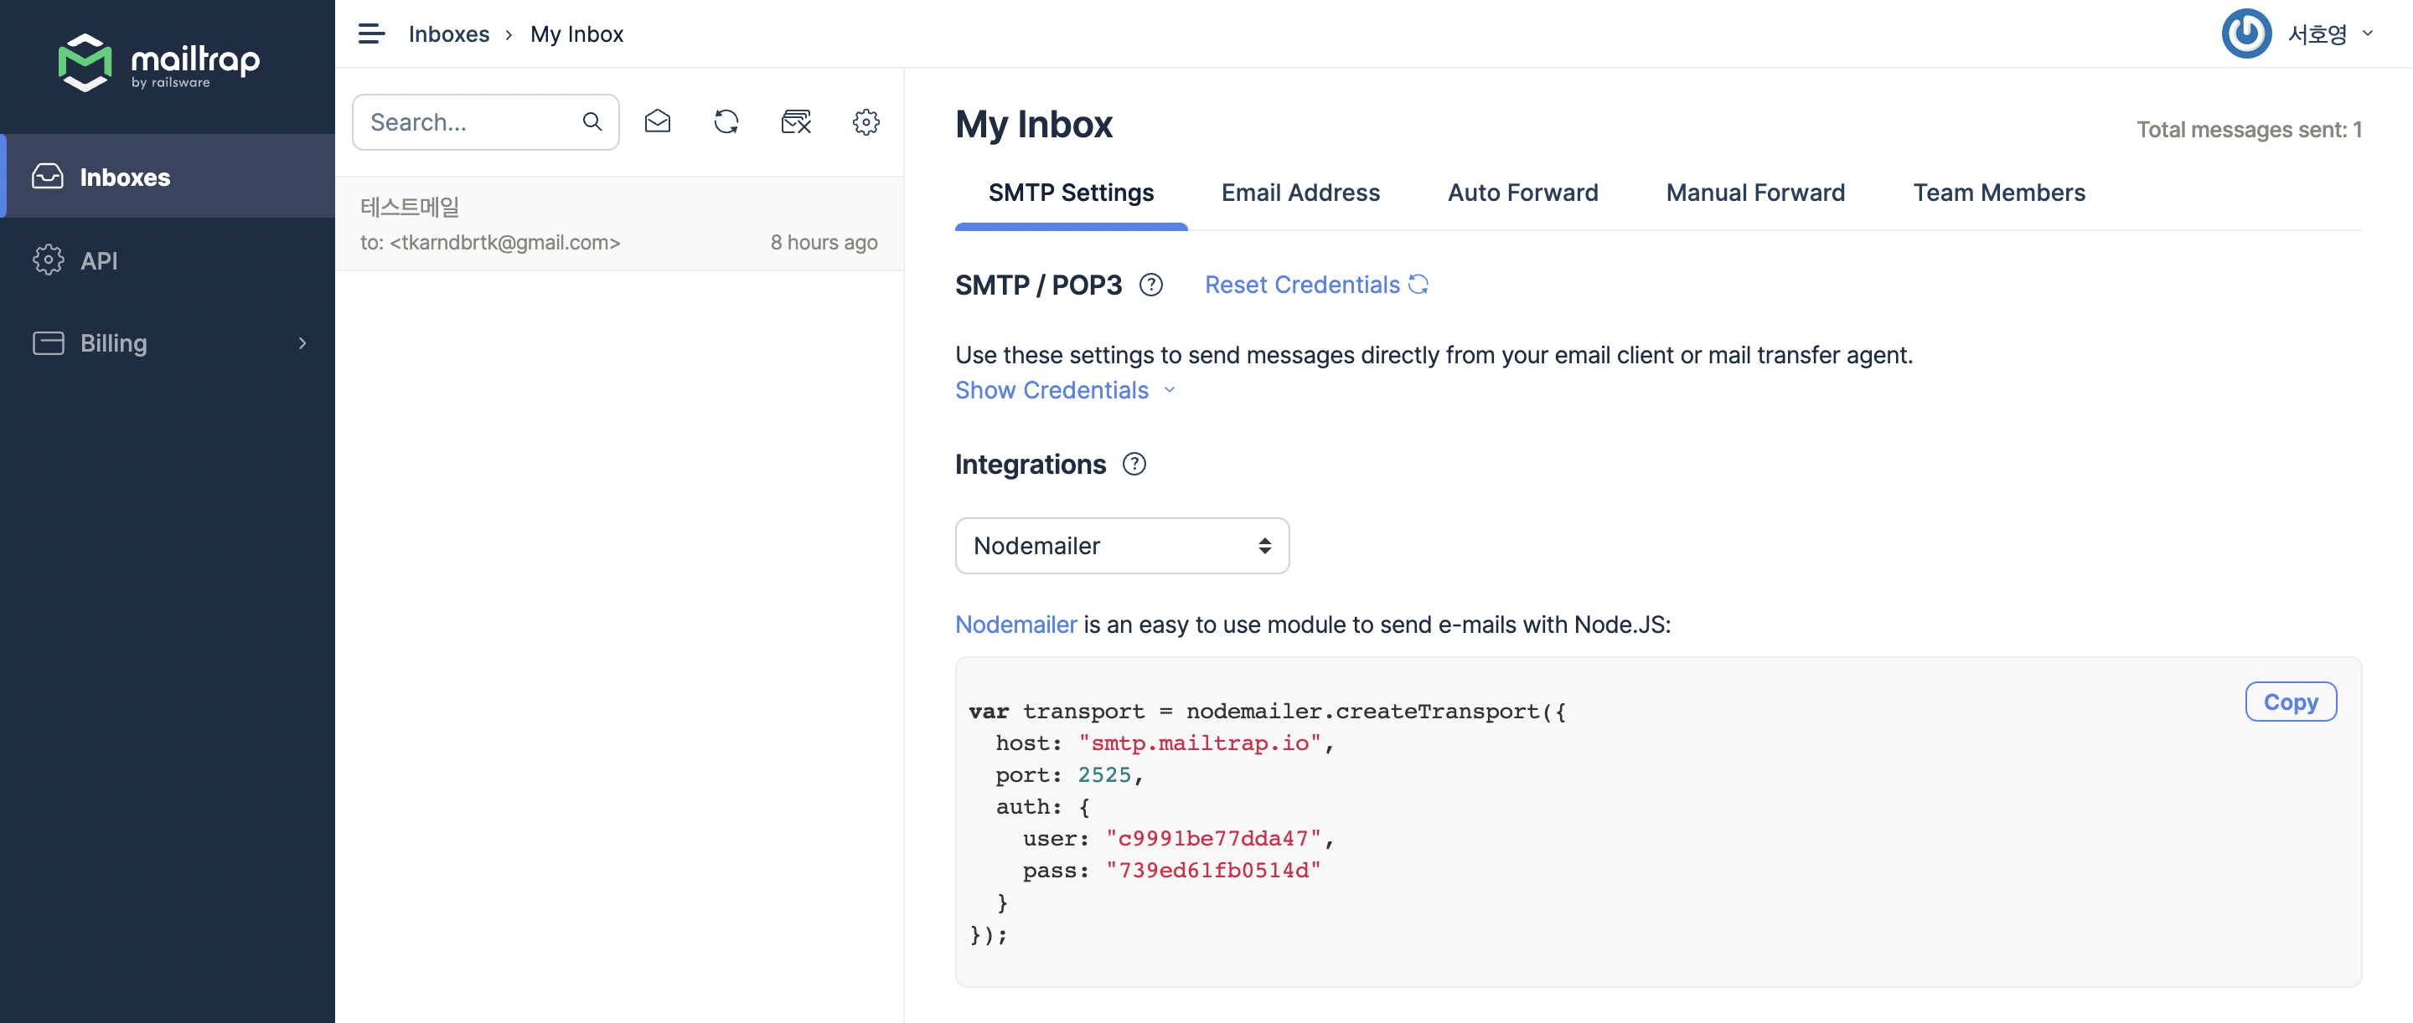Image resolution: width=2413 pixels, height=1023 pixels.
Task: Click Reset Credentials link
Action: click(1316, 285)
